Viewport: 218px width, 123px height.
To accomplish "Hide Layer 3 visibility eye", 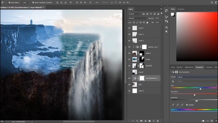I will [129, 34].
